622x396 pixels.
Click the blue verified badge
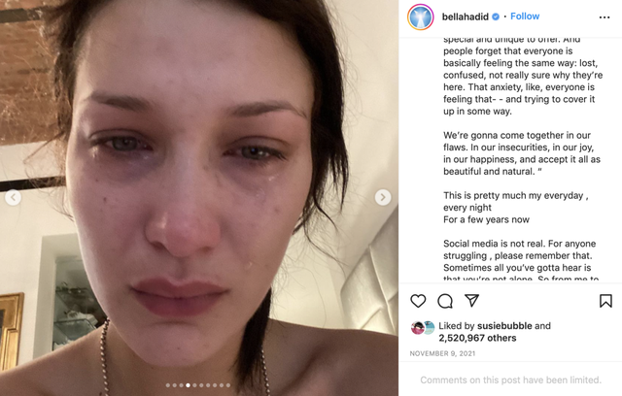[496, 16]
